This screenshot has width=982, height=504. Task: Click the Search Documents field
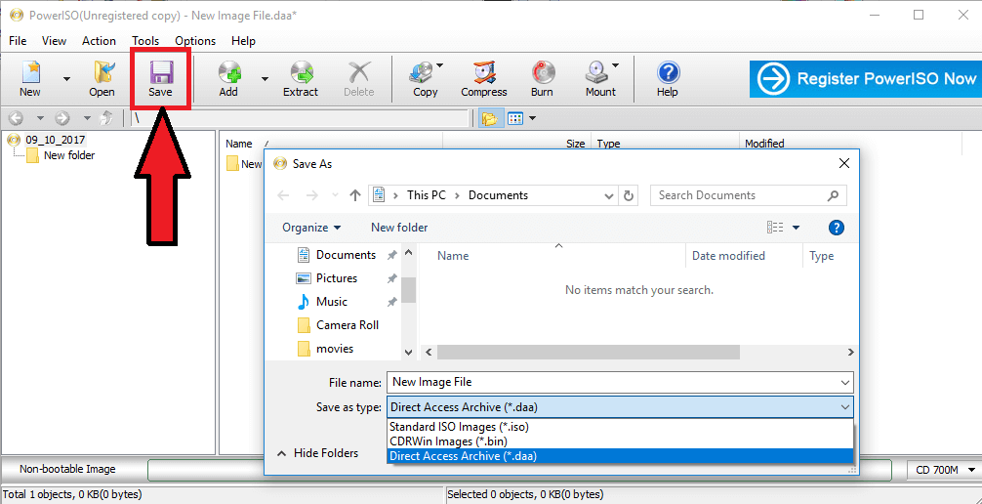(x=749, y=195)
